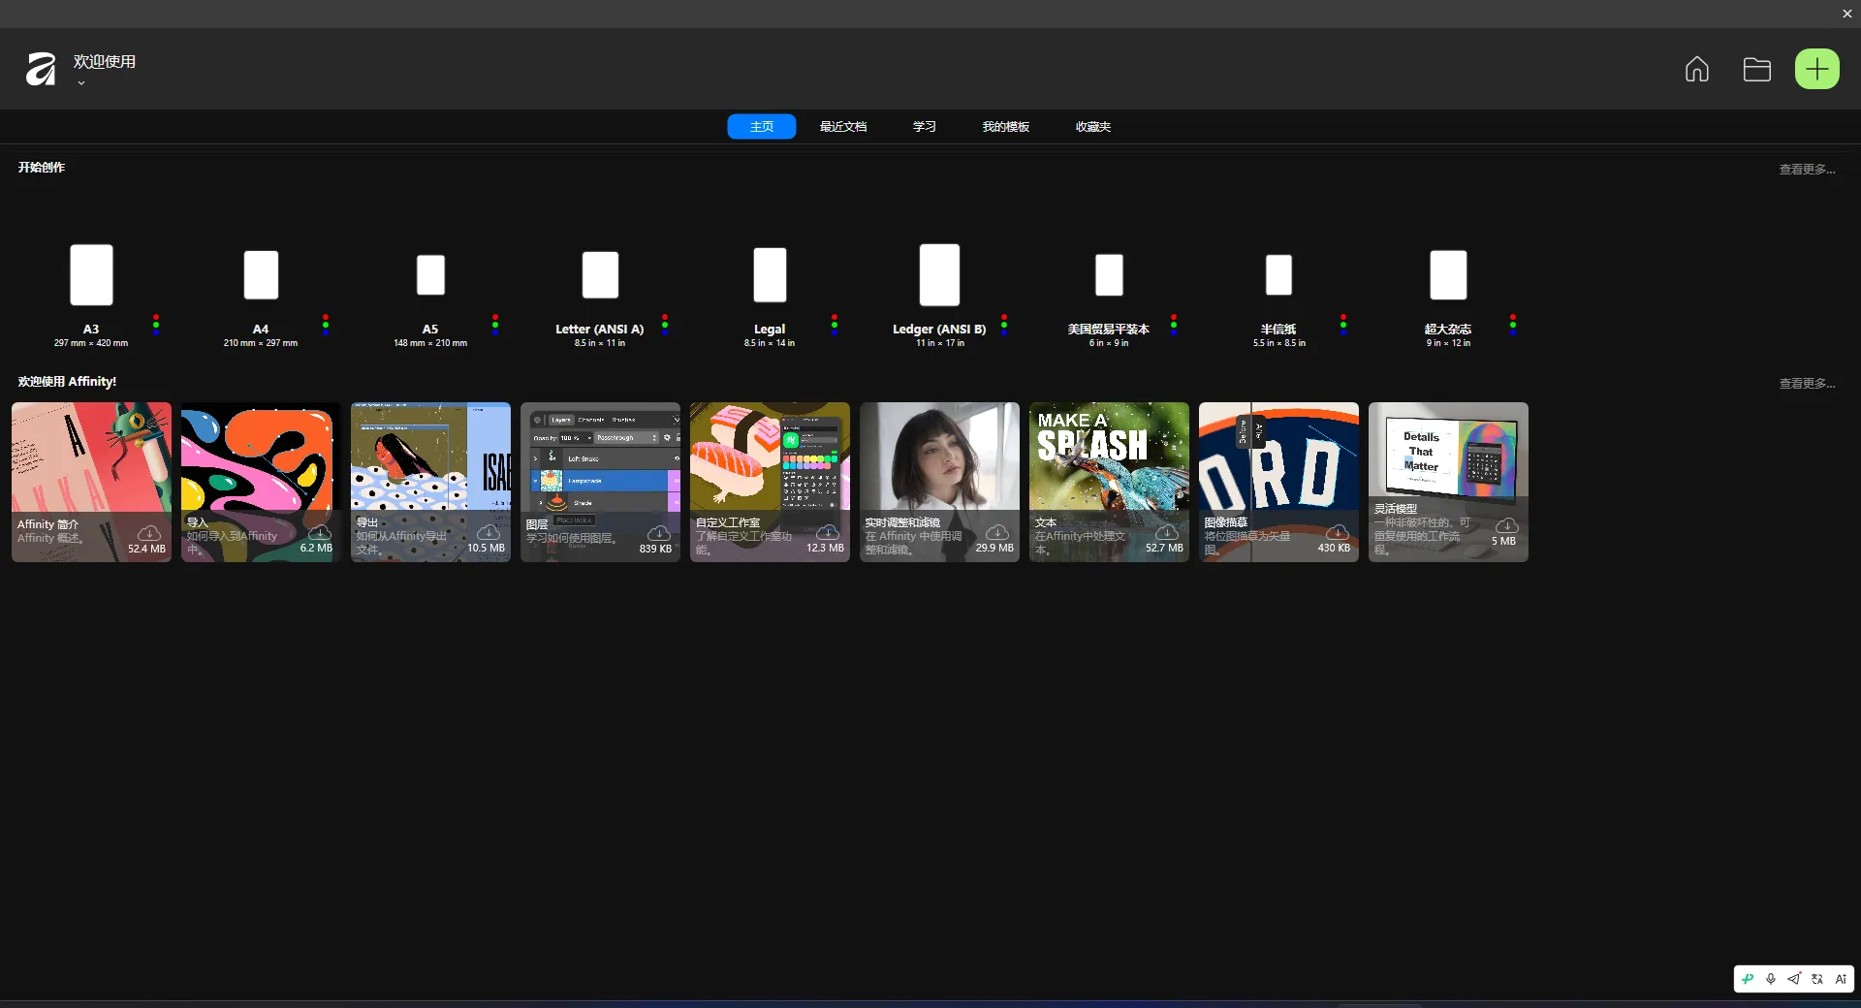Select the 半信纸 preset
The width and height of the screenshot is (1861, 1008).
(1278, 275)
